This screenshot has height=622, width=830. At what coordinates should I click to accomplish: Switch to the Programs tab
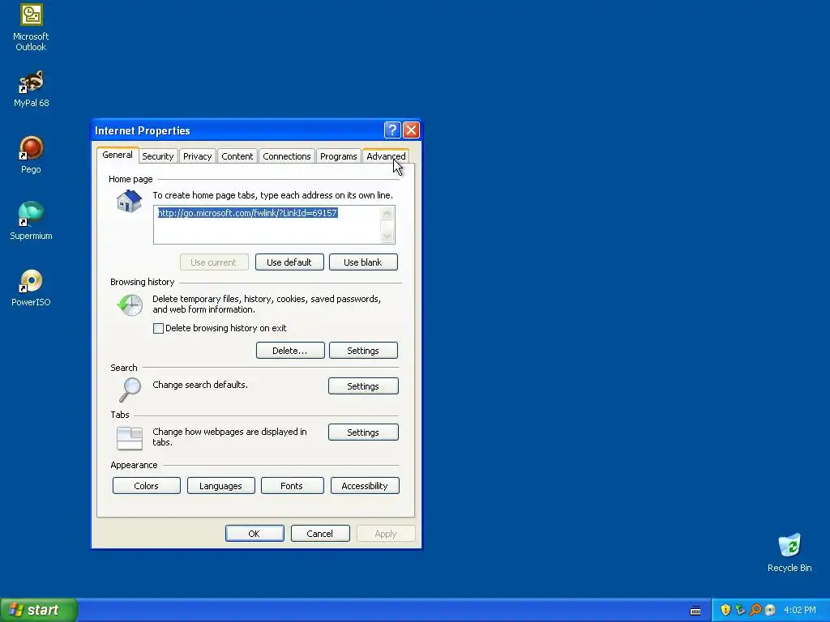(338, 156)
